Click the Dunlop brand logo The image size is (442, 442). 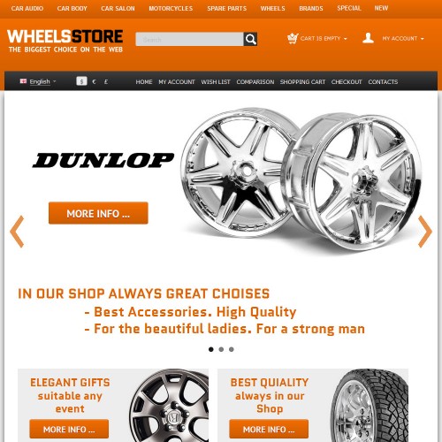click(103, 161)
